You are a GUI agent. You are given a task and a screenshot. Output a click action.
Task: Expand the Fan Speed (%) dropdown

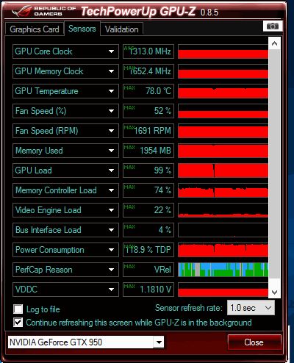[x=65, y=111]
